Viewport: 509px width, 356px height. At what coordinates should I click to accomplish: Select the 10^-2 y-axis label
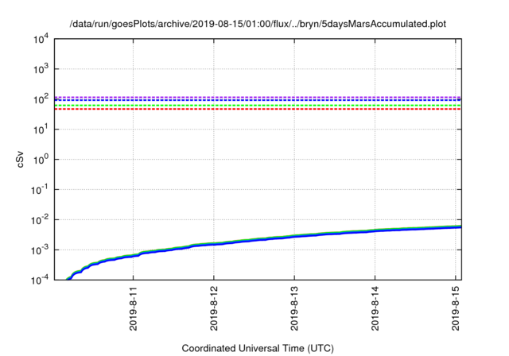(40, 220)
